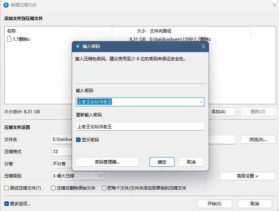The image size is (279, 211).
Task: Toggle the 更多选项... checkbox
Action: coord(6,204)
